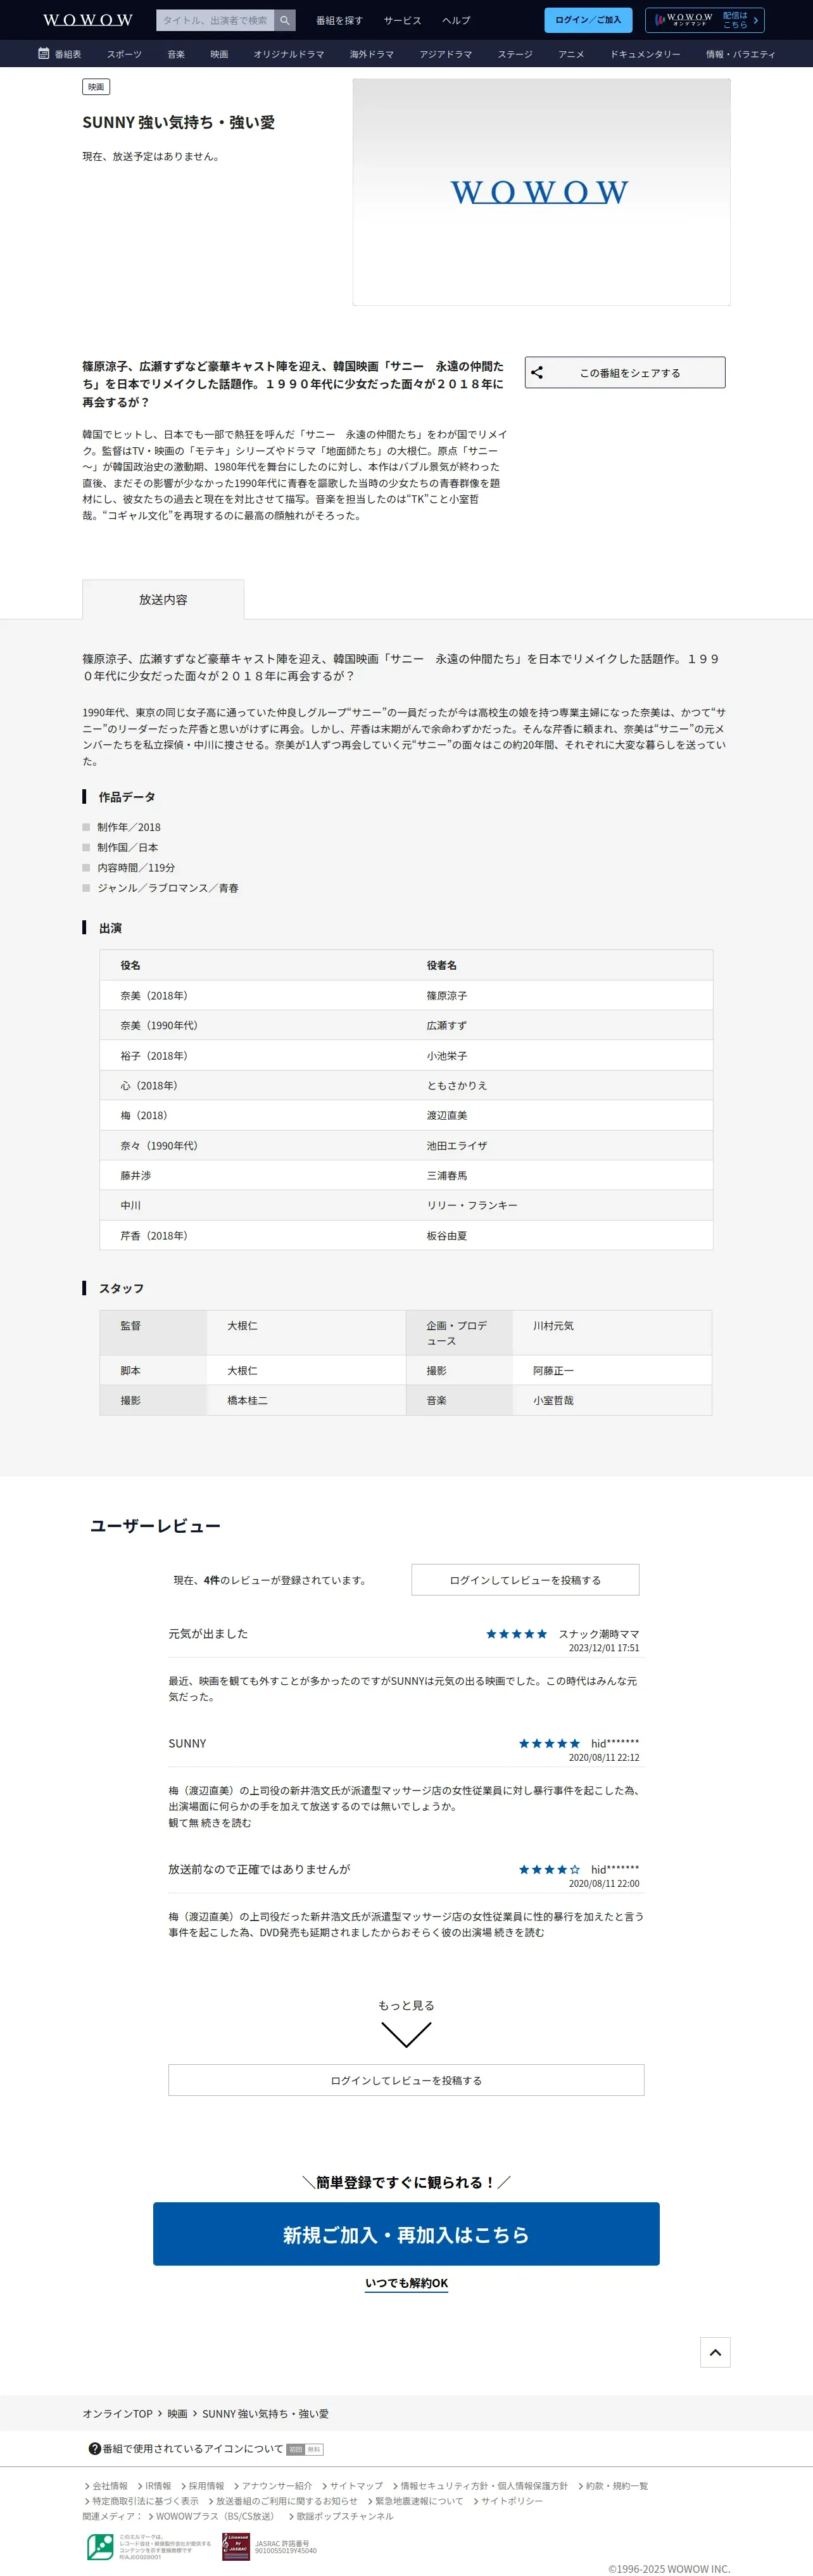813x2576 pixels.
Task: Go to the 海外ドラマ category
Action: [371, 54]
